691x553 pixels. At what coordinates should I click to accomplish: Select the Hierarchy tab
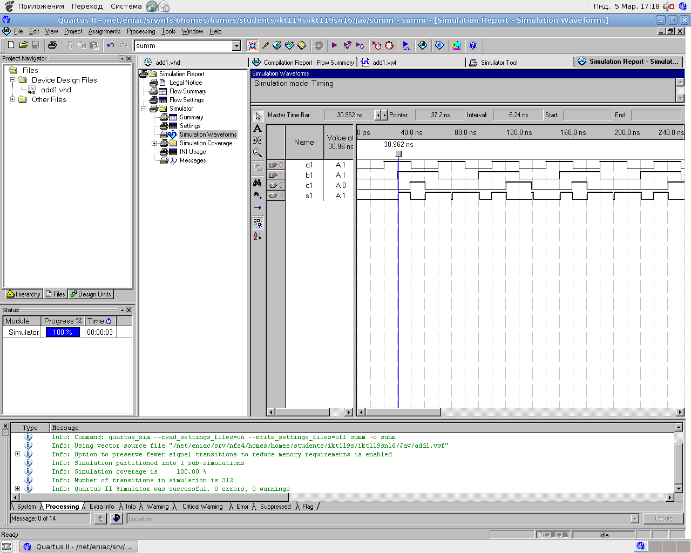(24, 294)
